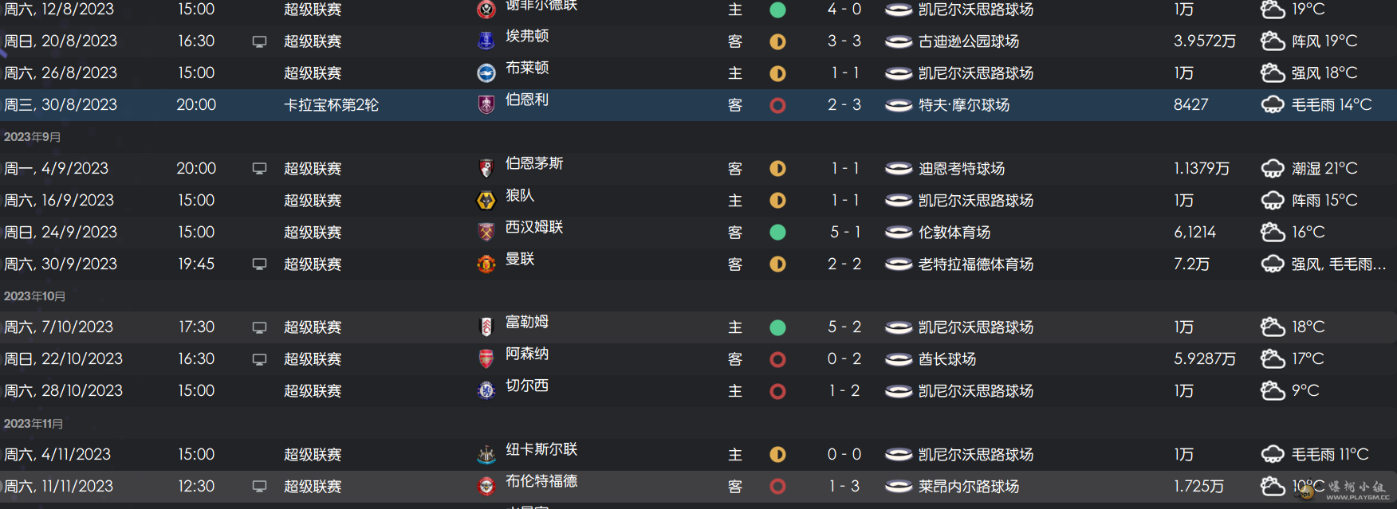Viewport: 1397px width, 509px height.
Task: Click the 2023年10月 month header
Action: (34, 296)
